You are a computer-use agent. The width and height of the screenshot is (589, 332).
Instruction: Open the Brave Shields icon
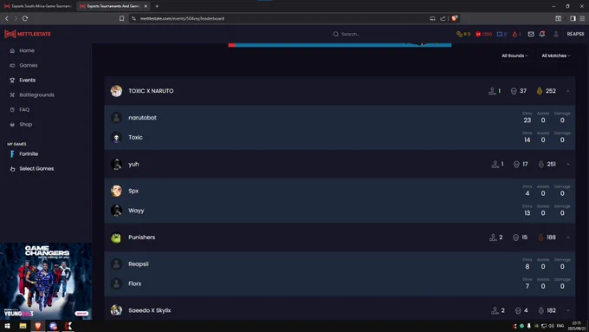click(x=455, y=18)
